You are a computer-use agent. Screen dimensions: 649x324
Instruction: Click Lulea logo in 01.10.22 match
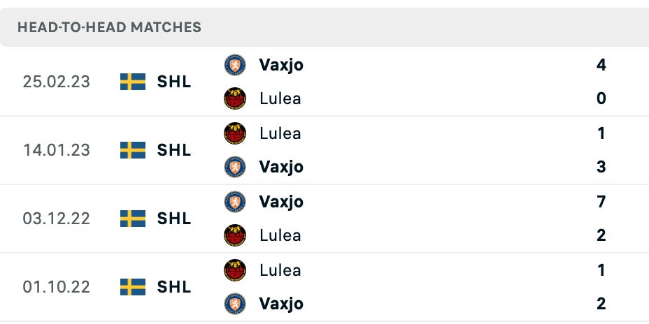click(235, 270)
